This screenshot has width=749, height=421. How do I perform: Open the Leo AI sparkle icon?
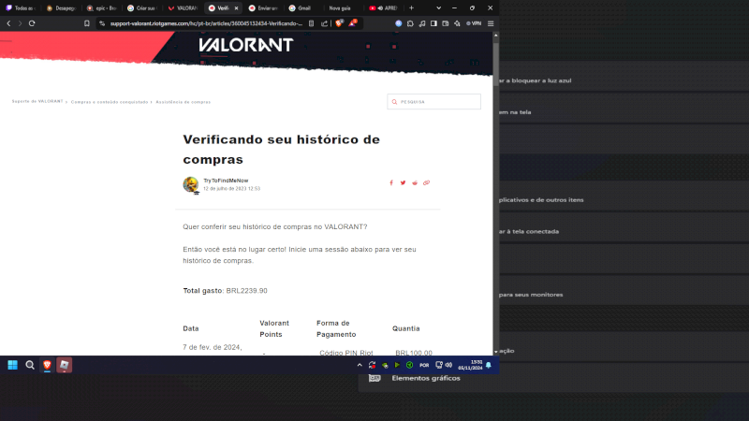click(457, 23)
